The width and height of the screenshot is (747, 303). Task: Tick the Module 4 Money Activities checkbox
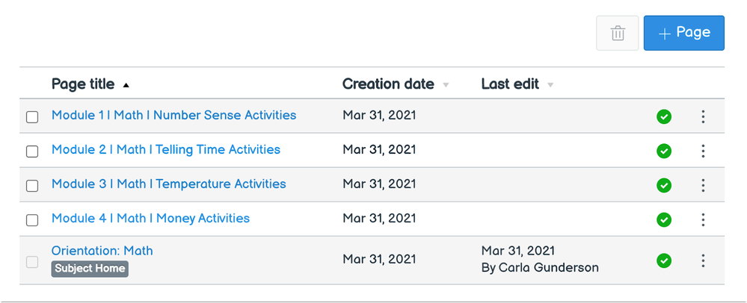(32, 219)
